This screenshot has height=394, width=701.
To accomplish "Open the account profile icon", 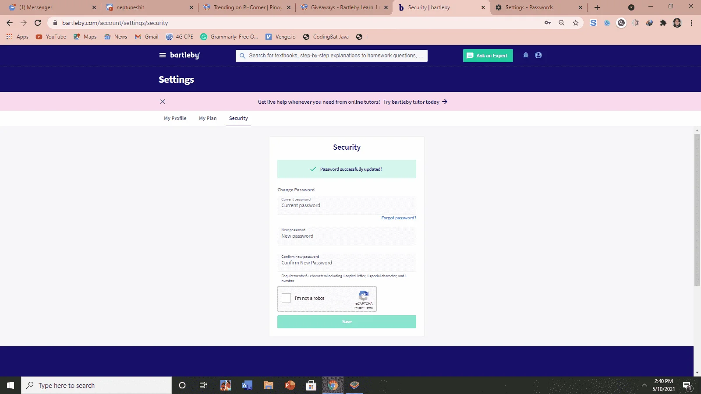I will click(538, 55).
